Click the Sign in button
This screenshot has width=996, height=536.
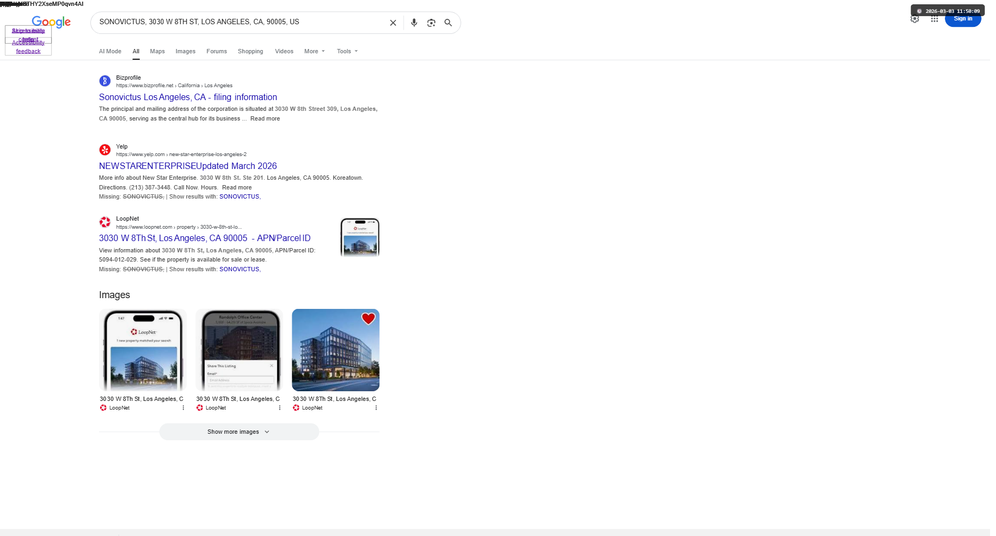click(963, 19)
